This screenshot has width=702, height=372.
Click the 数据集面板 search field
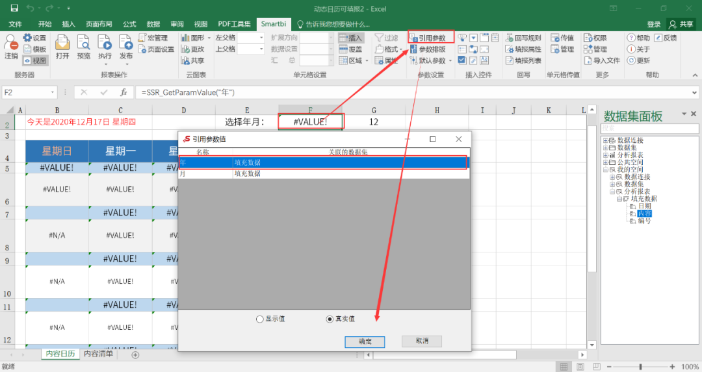click(x=649, y=129)
